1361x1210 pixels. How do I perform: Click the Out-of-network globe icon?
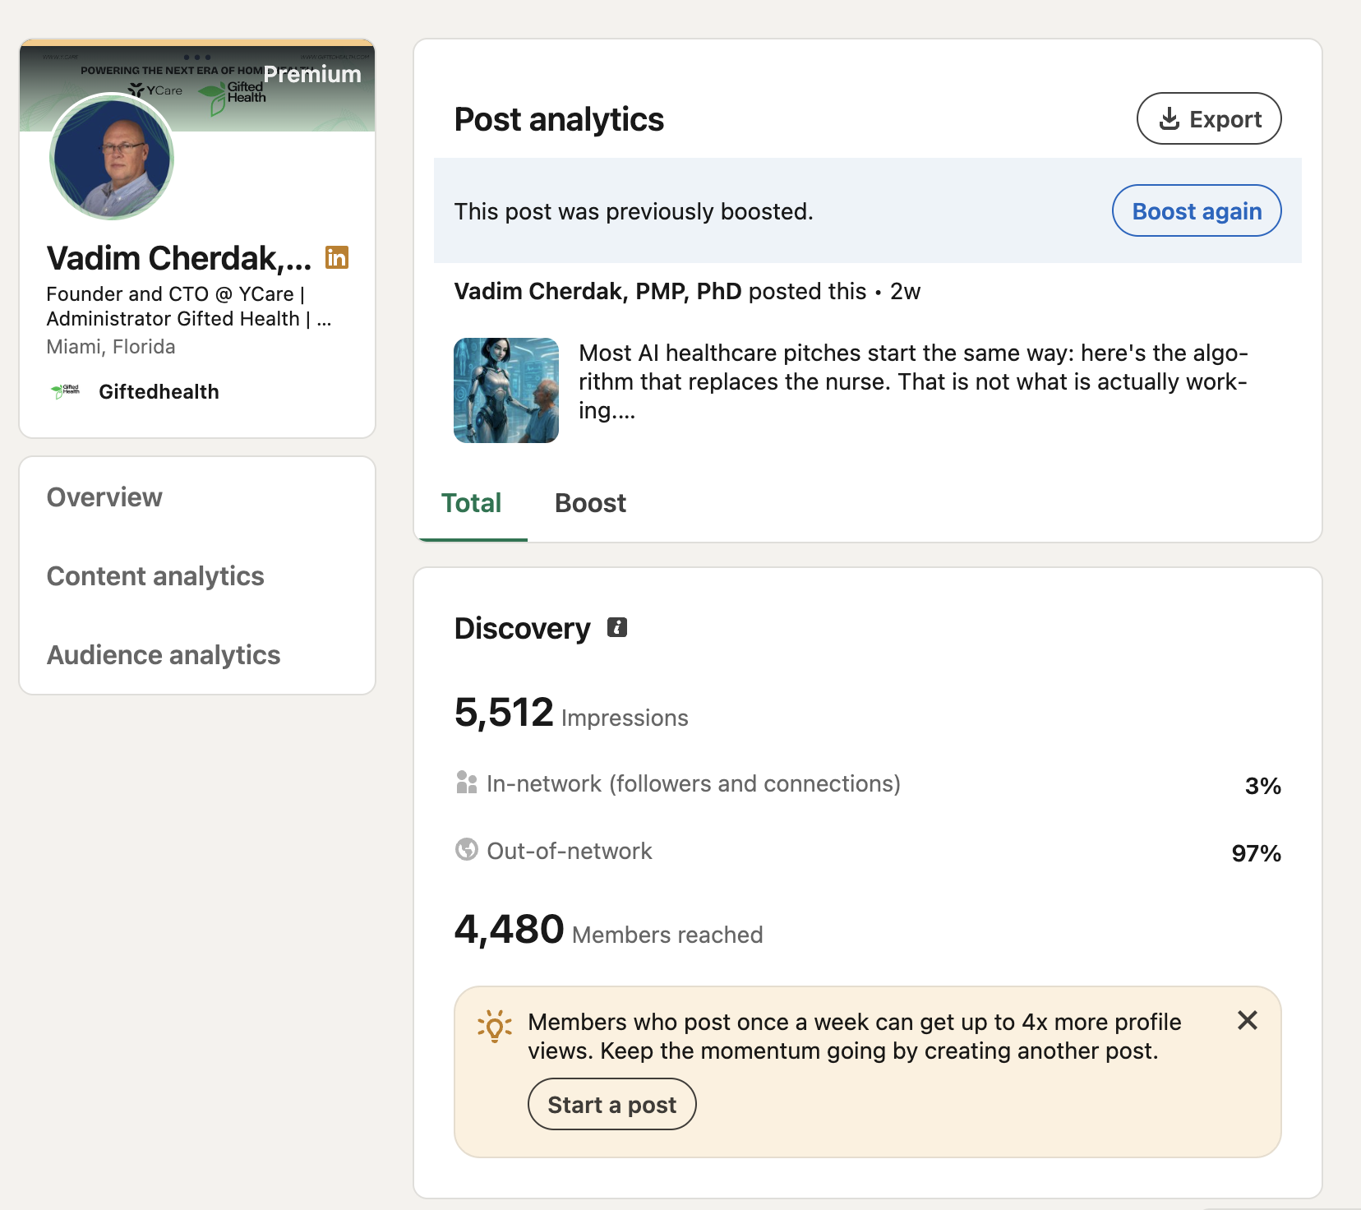tap(466, 849)
